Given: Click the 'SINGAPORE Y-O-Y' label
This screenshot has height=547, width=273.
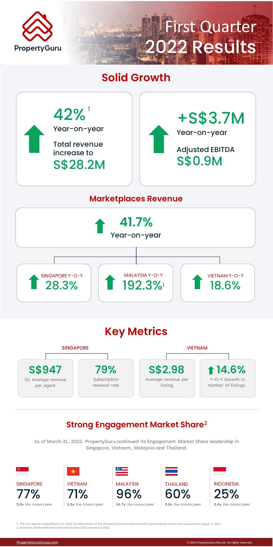Looking at the screenshot, I should 62,276.
